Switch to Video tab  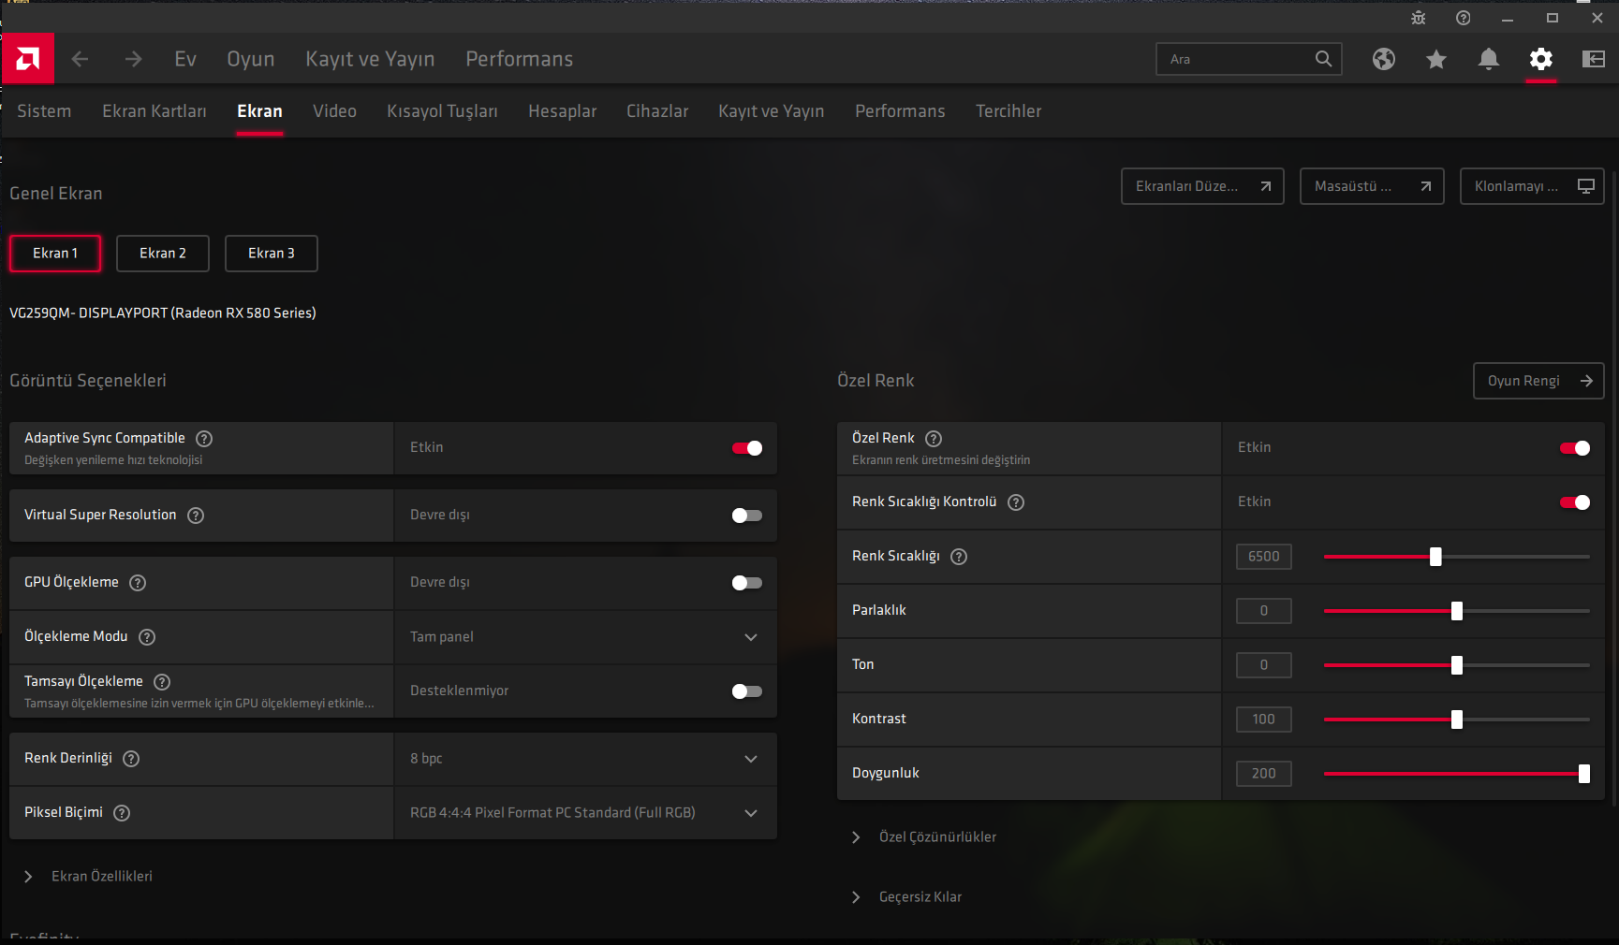coord(334,111)
